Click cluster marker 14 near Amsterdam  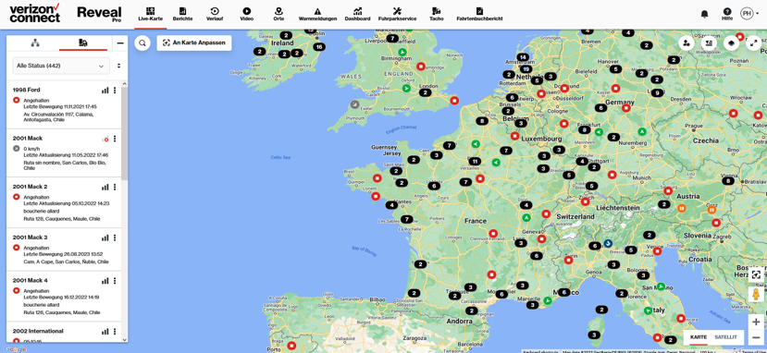[x=523, y=57]
